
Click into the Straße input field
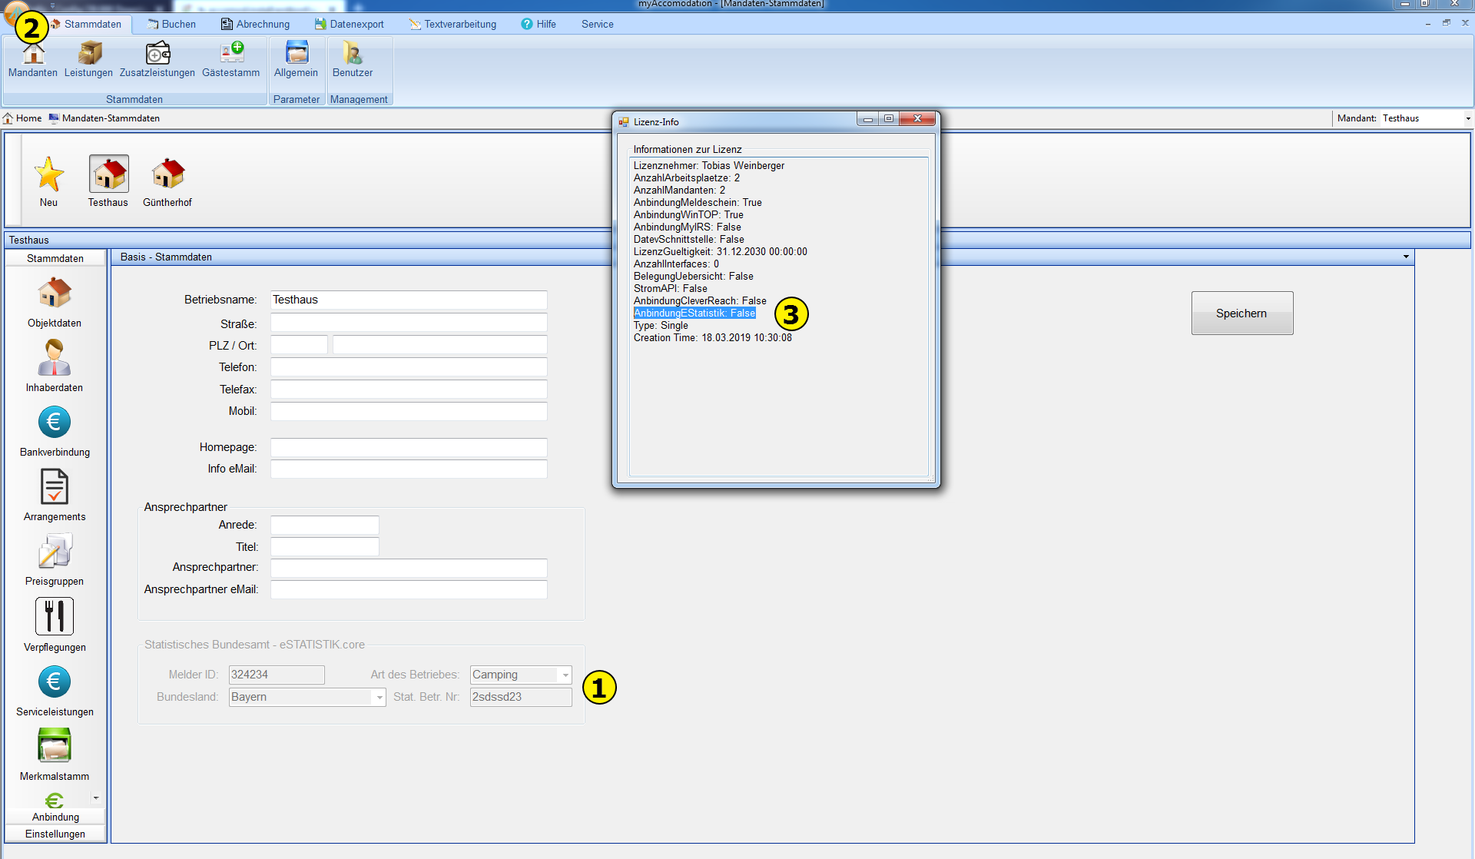pos(409,323)
